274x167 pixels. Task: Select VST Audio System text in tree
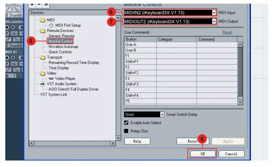pos(62,84)
